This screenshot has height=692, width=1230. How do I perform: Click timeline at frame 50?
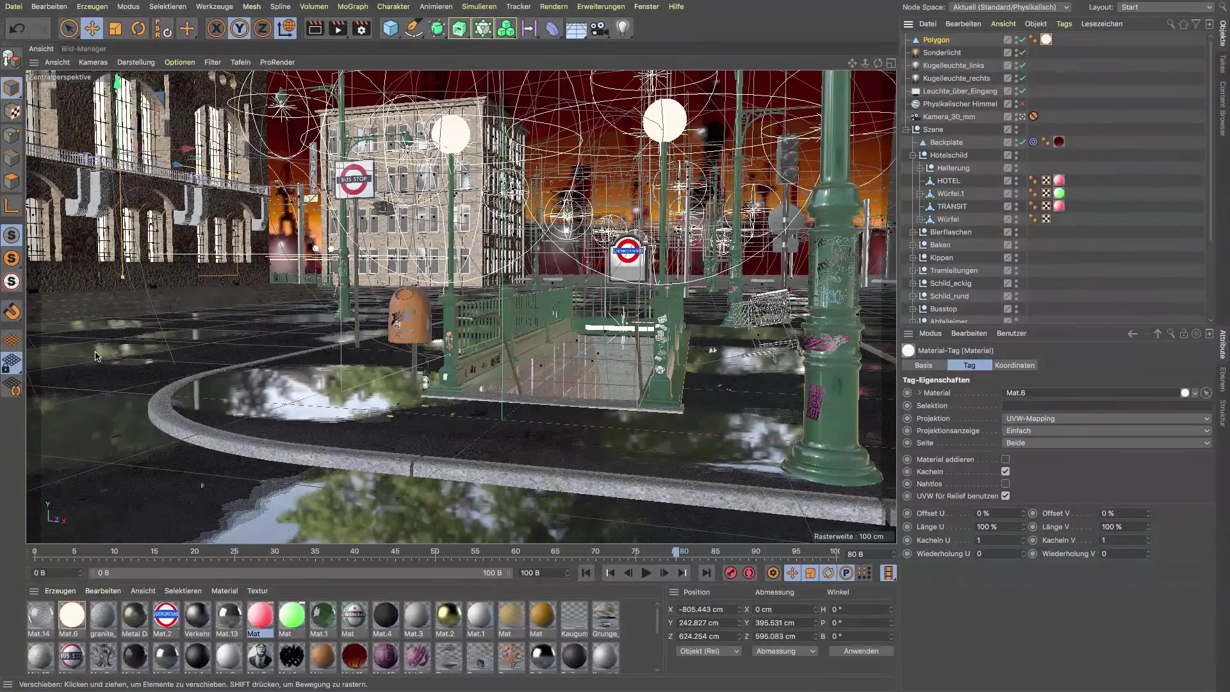[x=435, y=552]
